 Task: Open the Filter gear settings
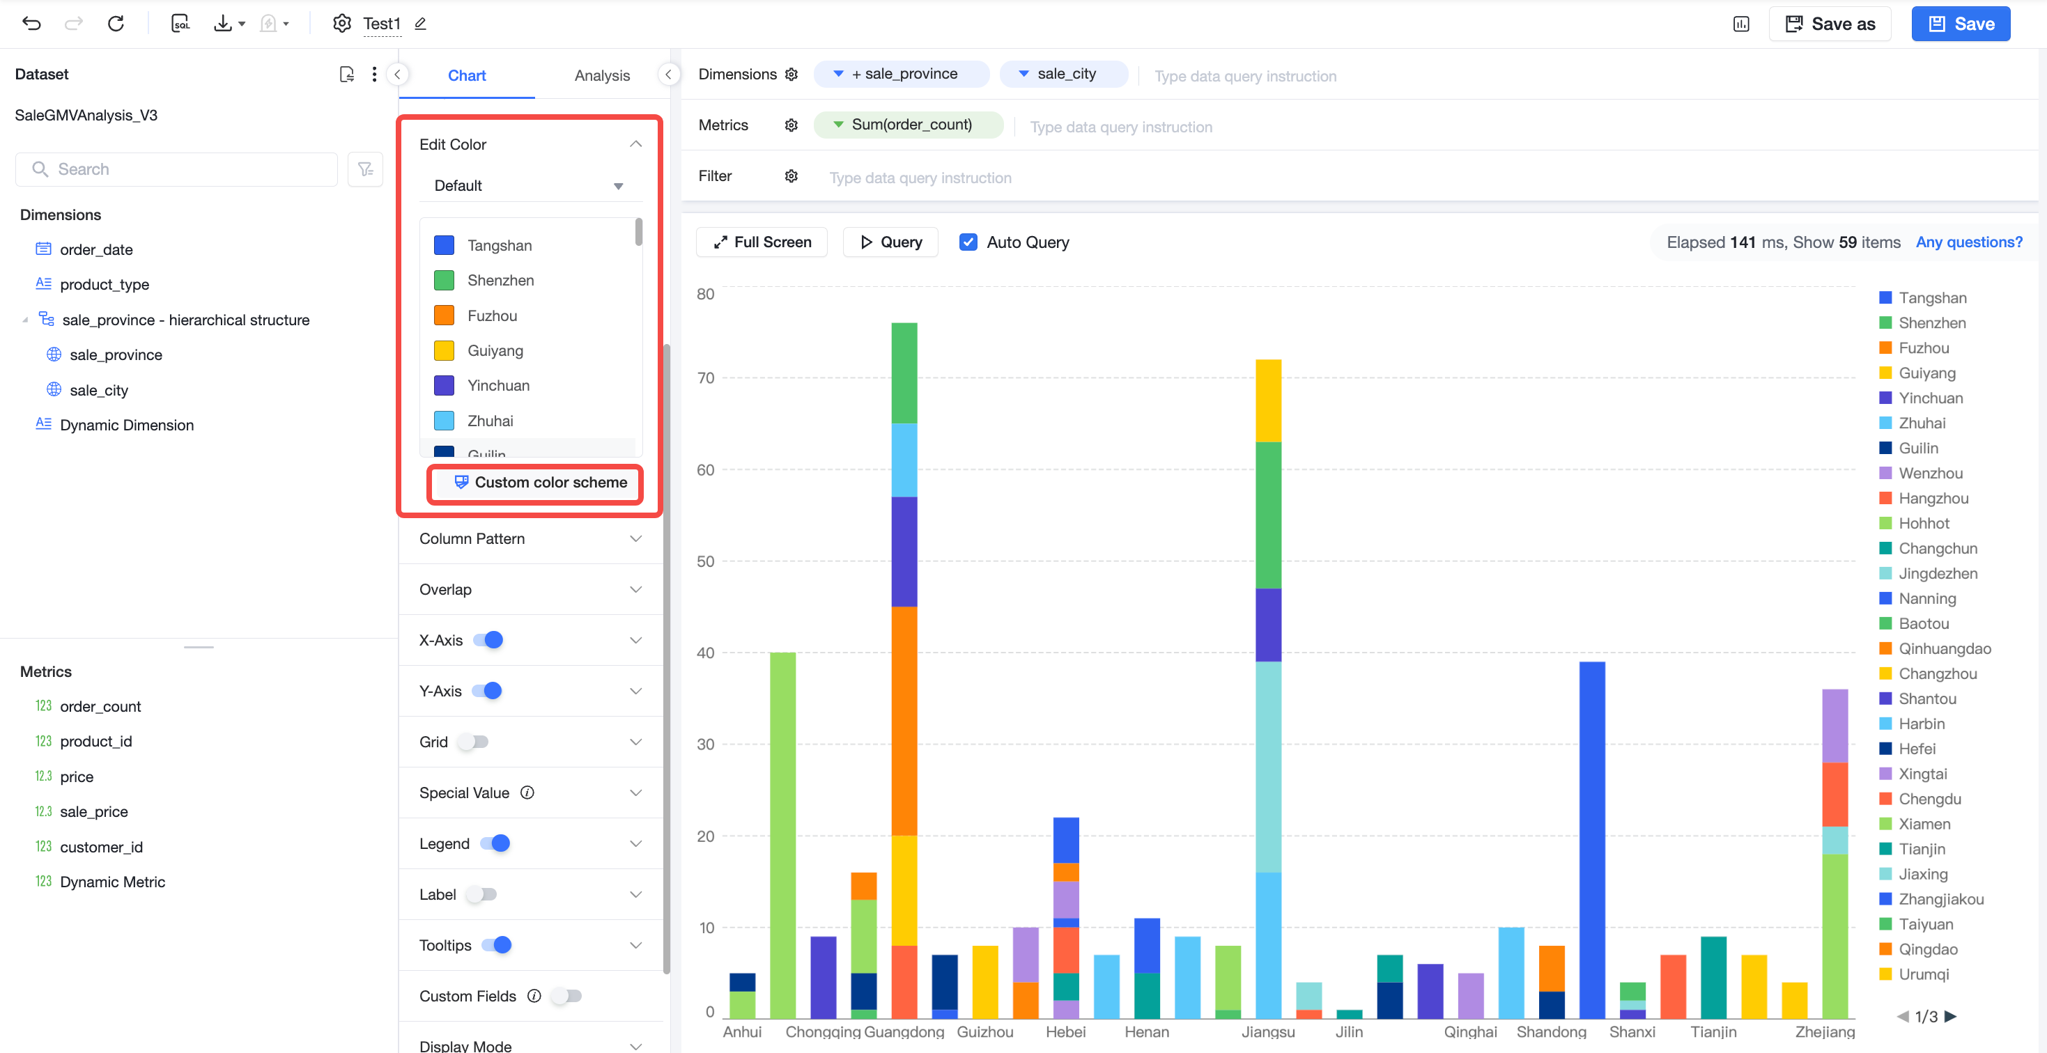(x=791, y=175)
